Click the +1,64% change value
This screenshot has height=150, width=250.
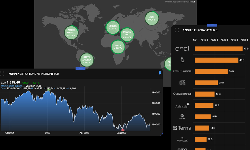coord(35,83)
